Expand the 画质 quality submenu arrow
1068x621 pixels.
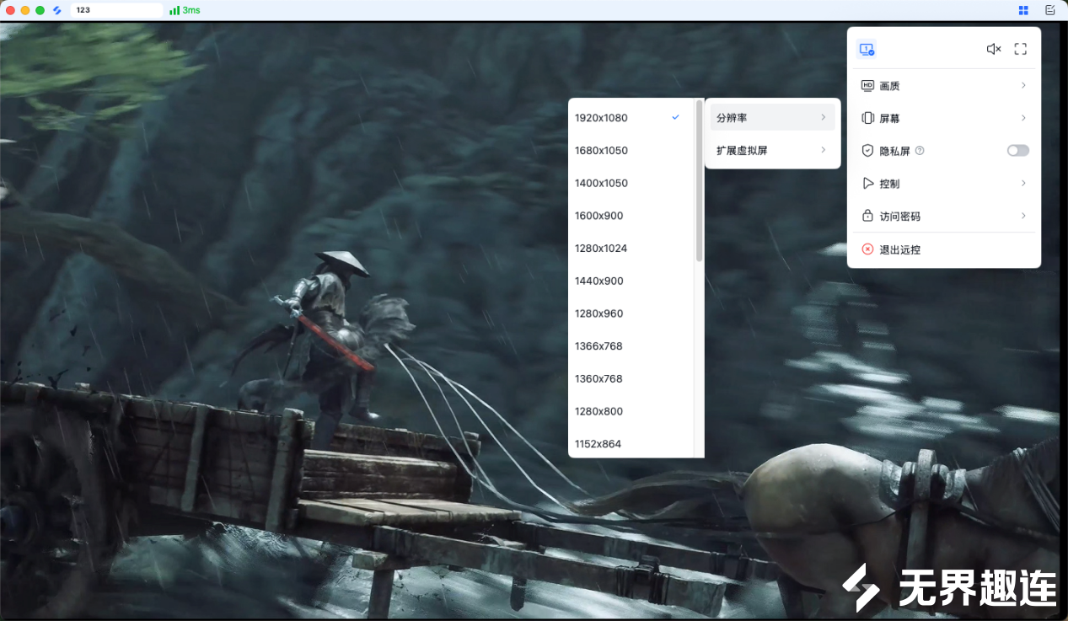1023,85
